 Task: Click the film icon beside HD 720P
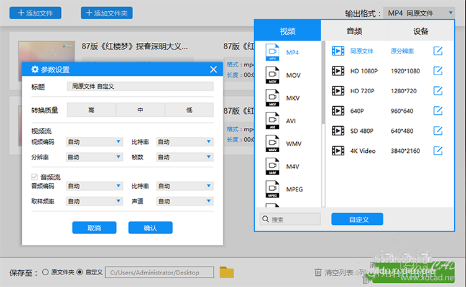click(338, 91)
